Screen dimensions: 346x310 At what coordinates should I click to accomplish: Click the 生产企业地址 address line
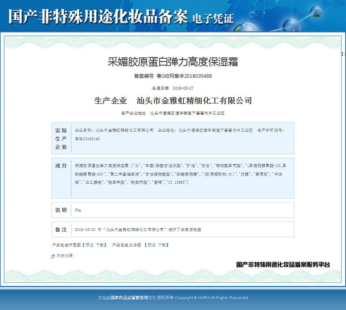point(173,113)
